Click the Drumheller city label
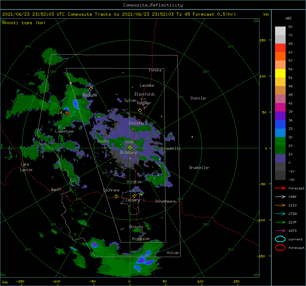The height and width of the screenshot is (286, 306). point(199,168)
